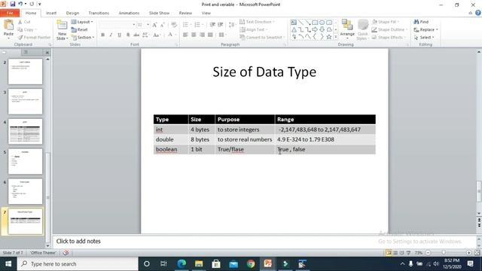Insert a New Slide
The height and width of the screenshot is (271, 482).
pyautogui.click(x=62, y=30)
